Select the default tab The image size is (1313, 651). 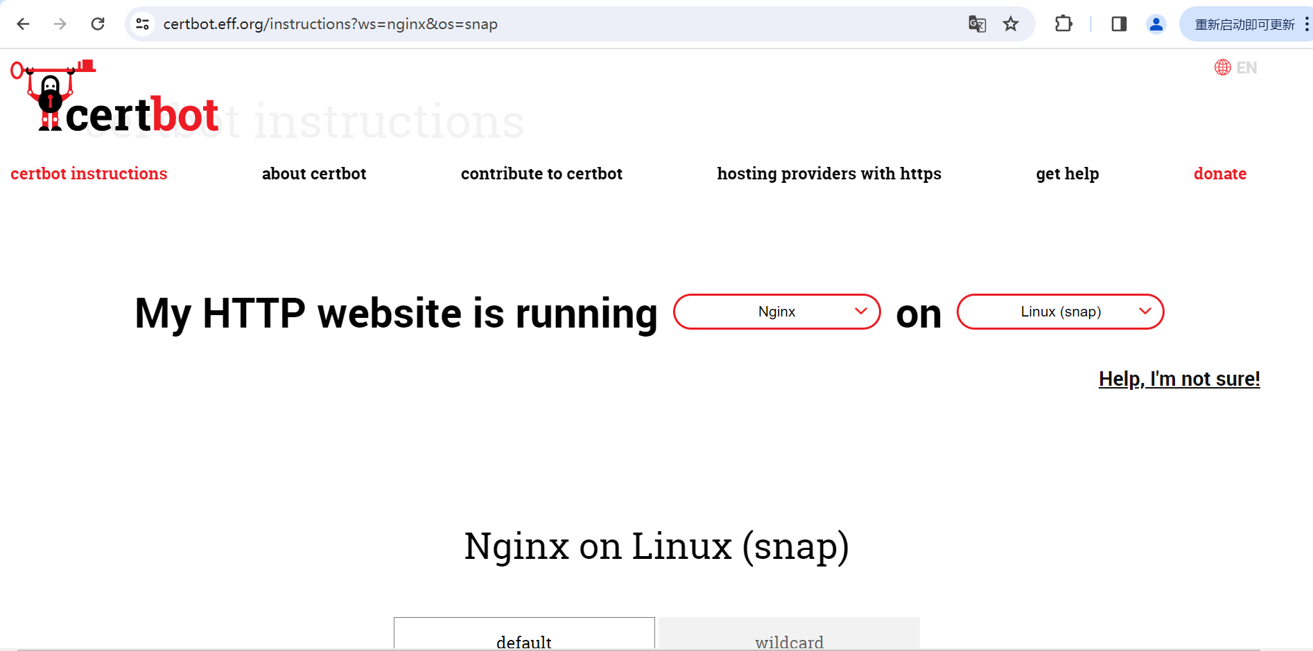[524, 634]
